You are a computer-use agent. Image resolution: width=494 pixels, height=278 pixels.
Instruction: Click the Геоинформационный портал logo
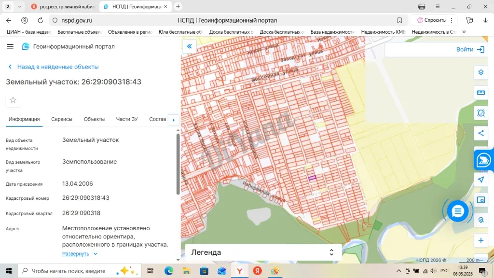click(x=68, y=46)
